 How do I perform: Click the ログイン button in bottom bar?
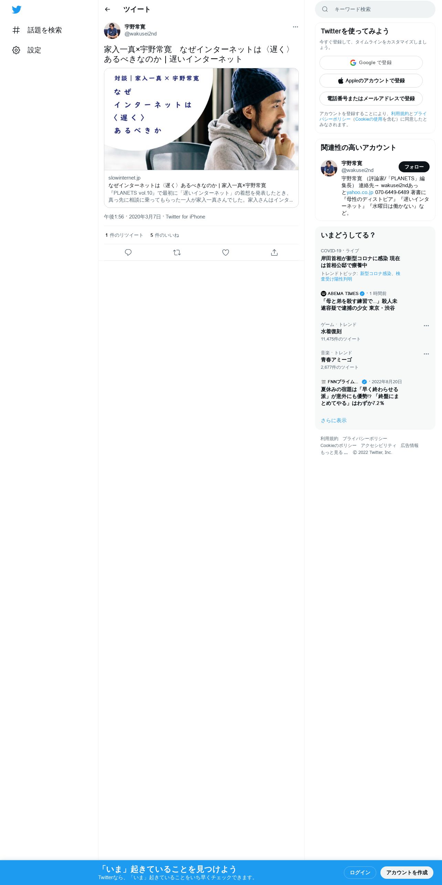pyautogui.click(x=360, y=873)
